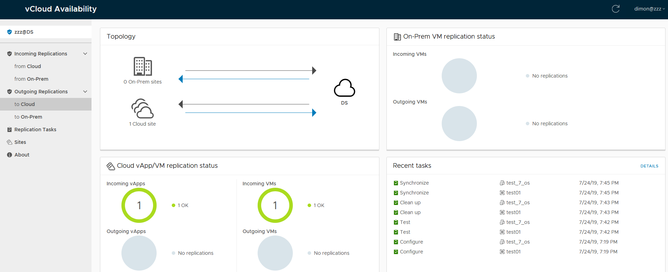The width and height of the screenshot is (668, 272).
Task: Click On-Prem Incoming VMs empty chart
Action: pyautogui.click(x=459, y=76)
